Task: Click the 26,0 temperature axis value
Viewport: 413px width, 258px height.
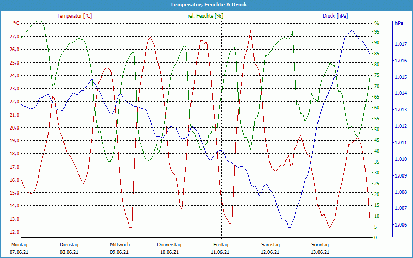Action: (x=14, y=50)
